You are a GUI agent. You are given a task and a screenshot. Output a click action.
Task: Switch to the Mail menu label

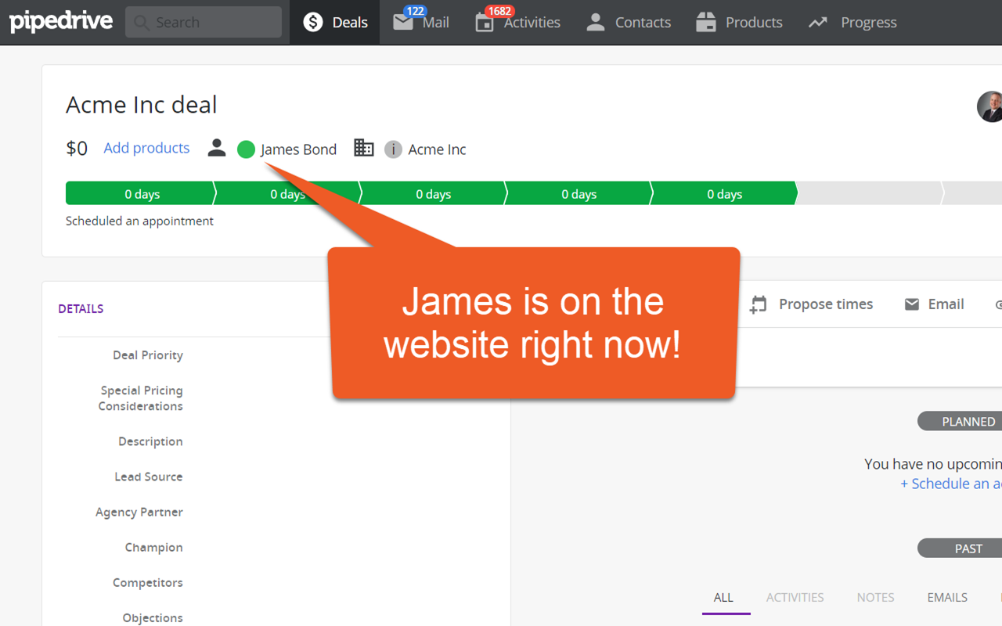436,23
